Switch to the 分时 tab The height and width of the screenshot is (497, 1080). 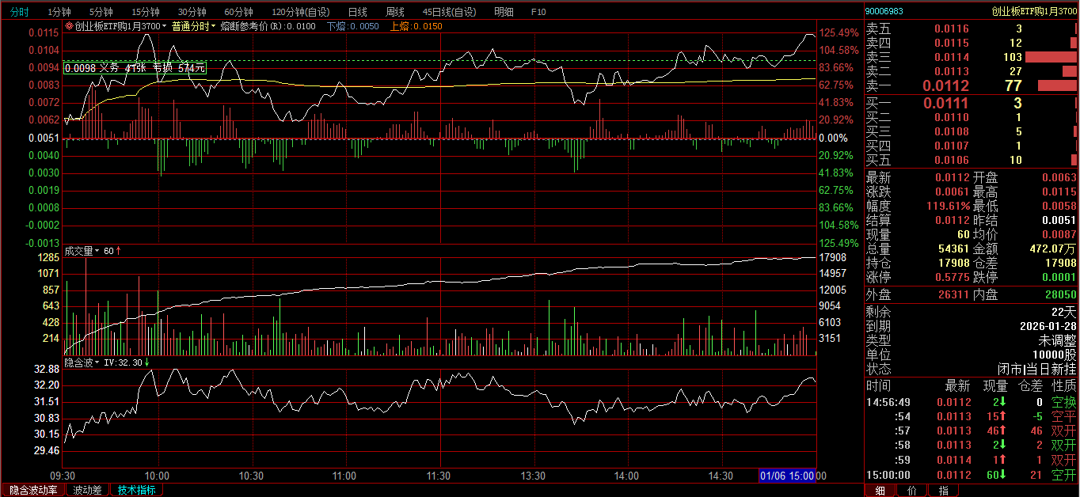point(19,12)
